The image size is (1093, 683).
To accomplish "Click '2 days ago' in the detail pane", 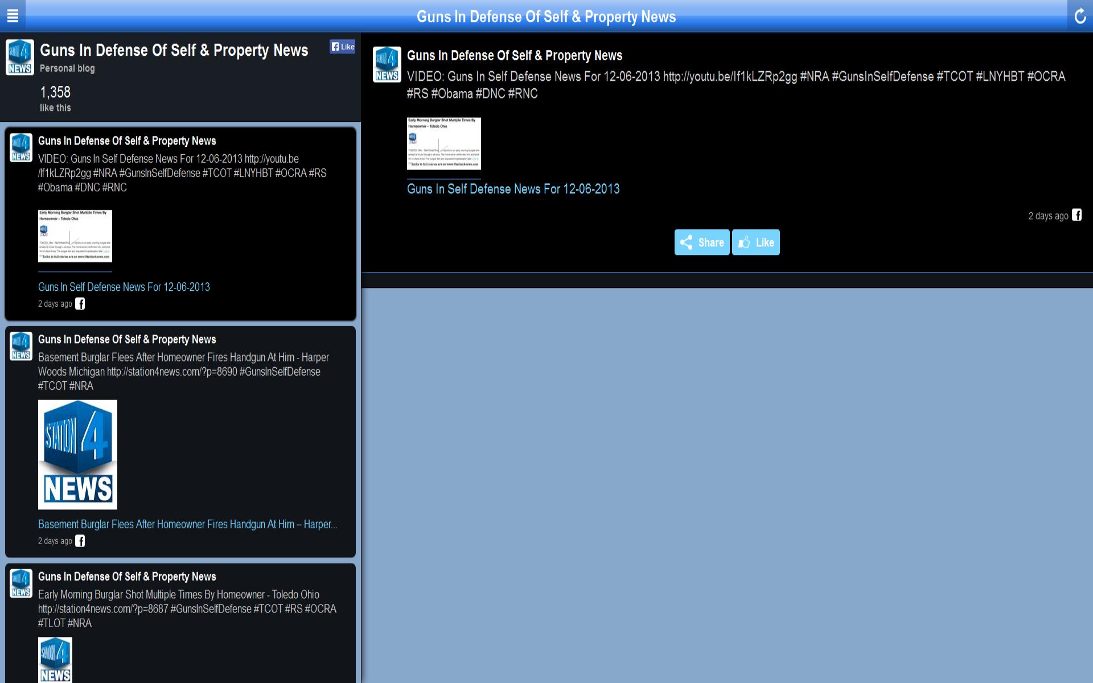I will point(1048,216).
